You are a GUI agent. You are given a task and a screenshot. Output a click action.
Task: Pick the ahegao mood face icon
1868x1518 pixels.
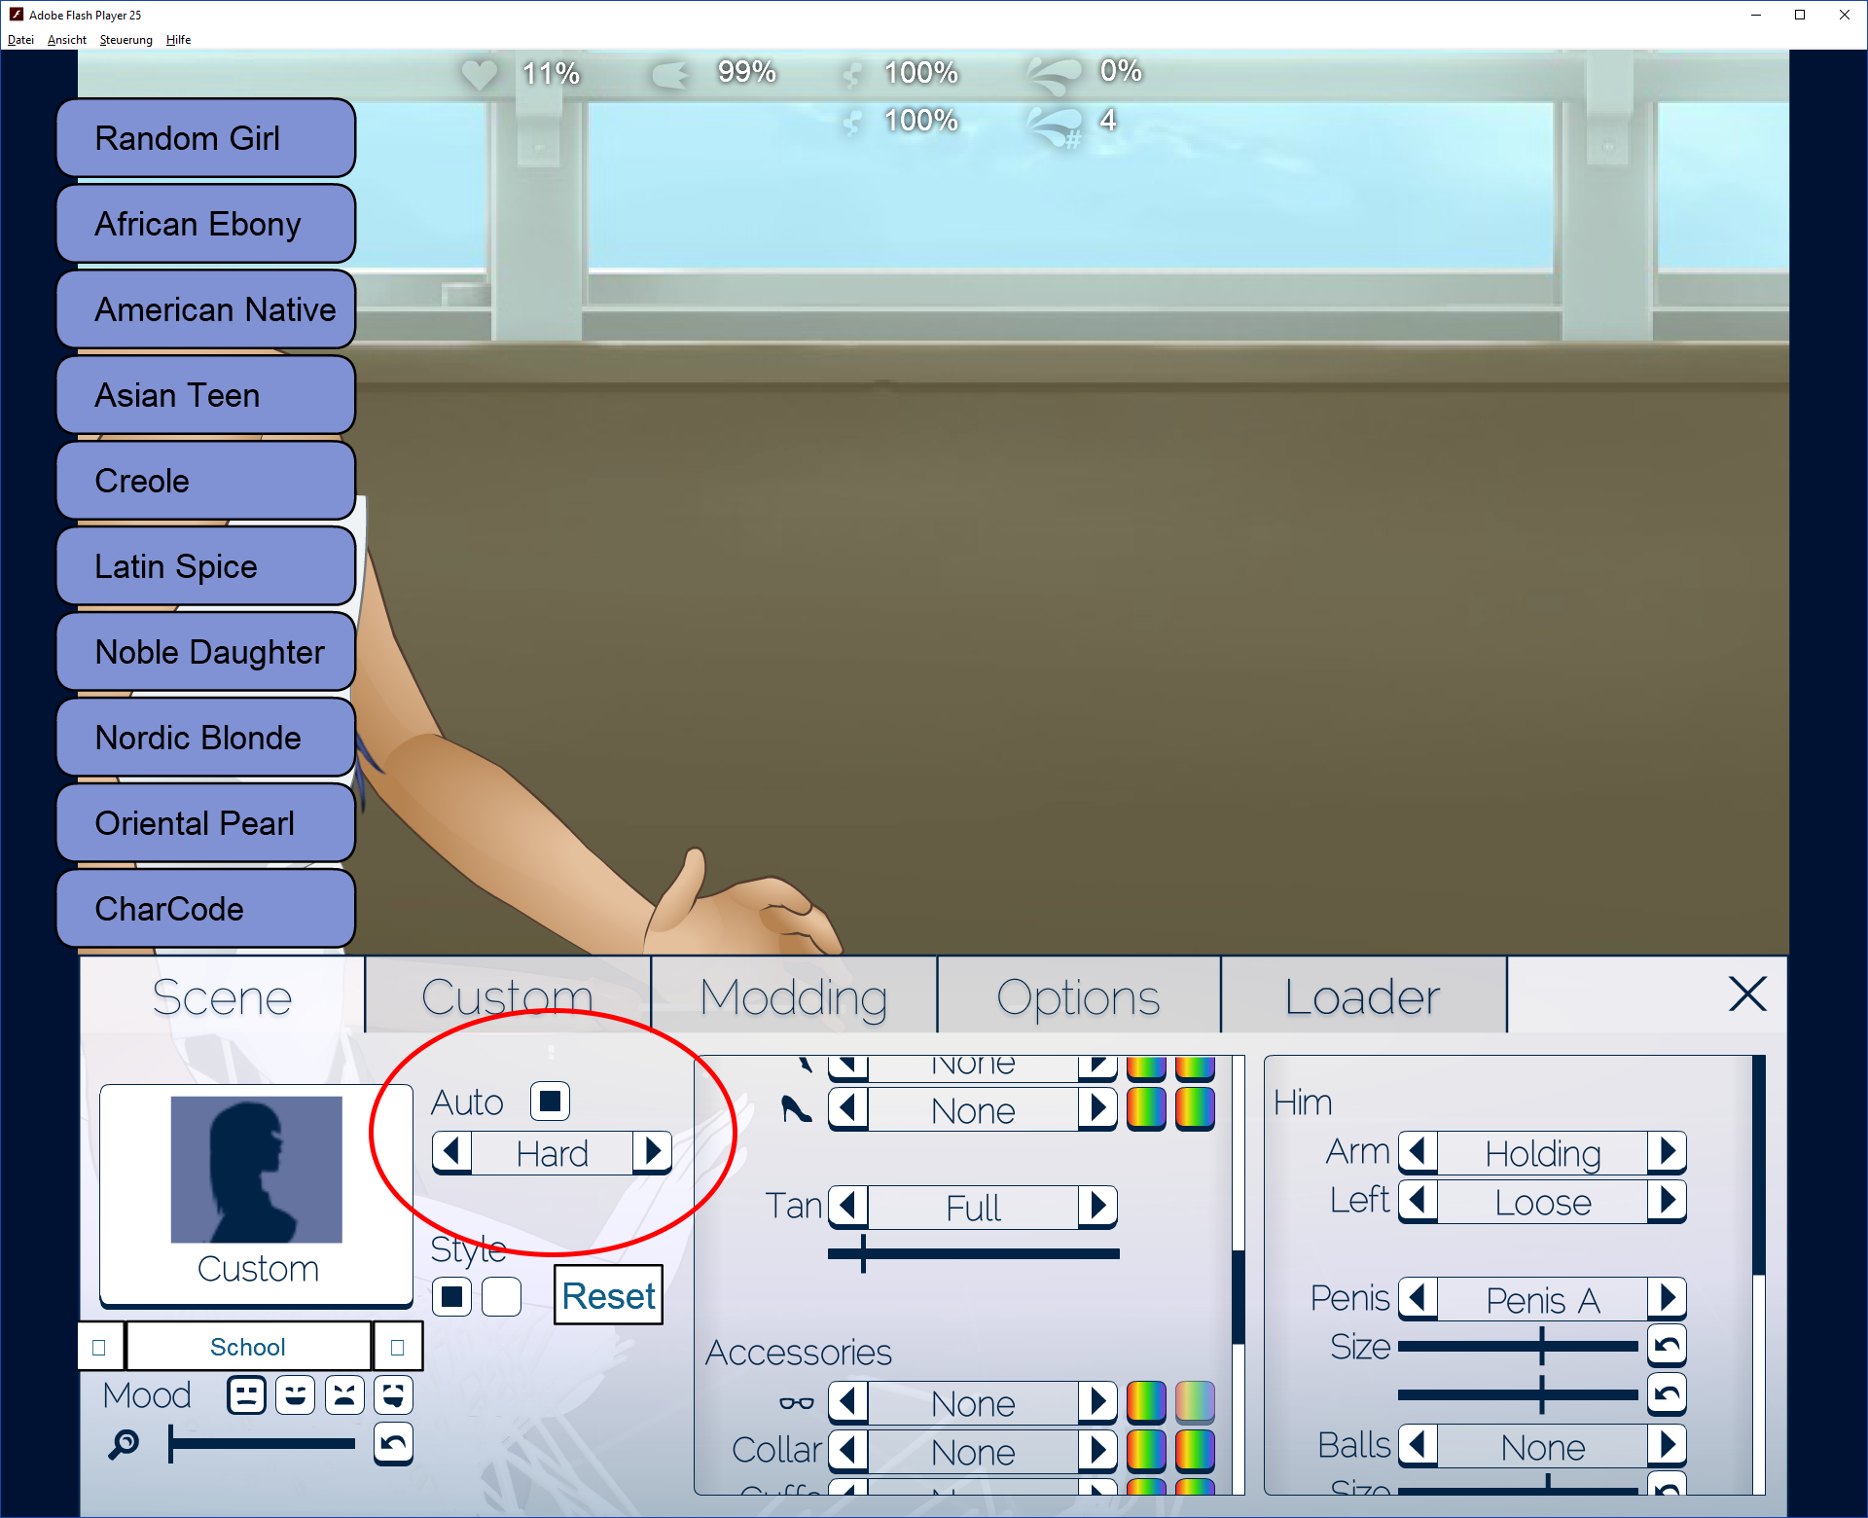(x=393, y=1395)
